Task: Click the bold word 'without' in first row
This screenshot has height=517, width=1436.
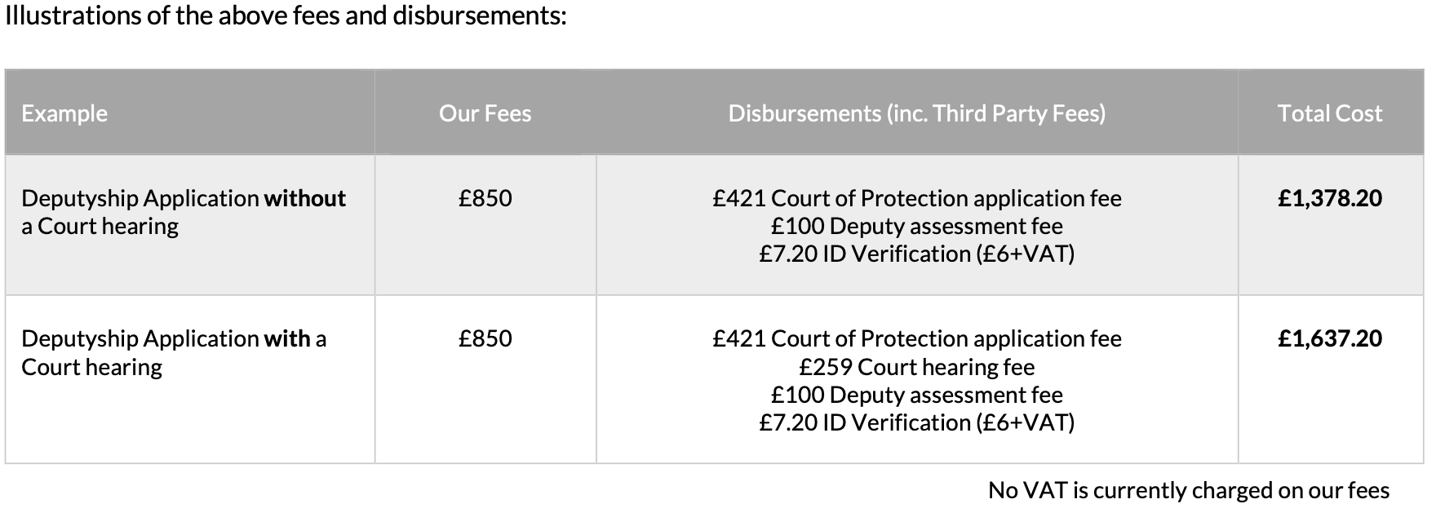Action: pyautogui.click(x=305, y=198)
